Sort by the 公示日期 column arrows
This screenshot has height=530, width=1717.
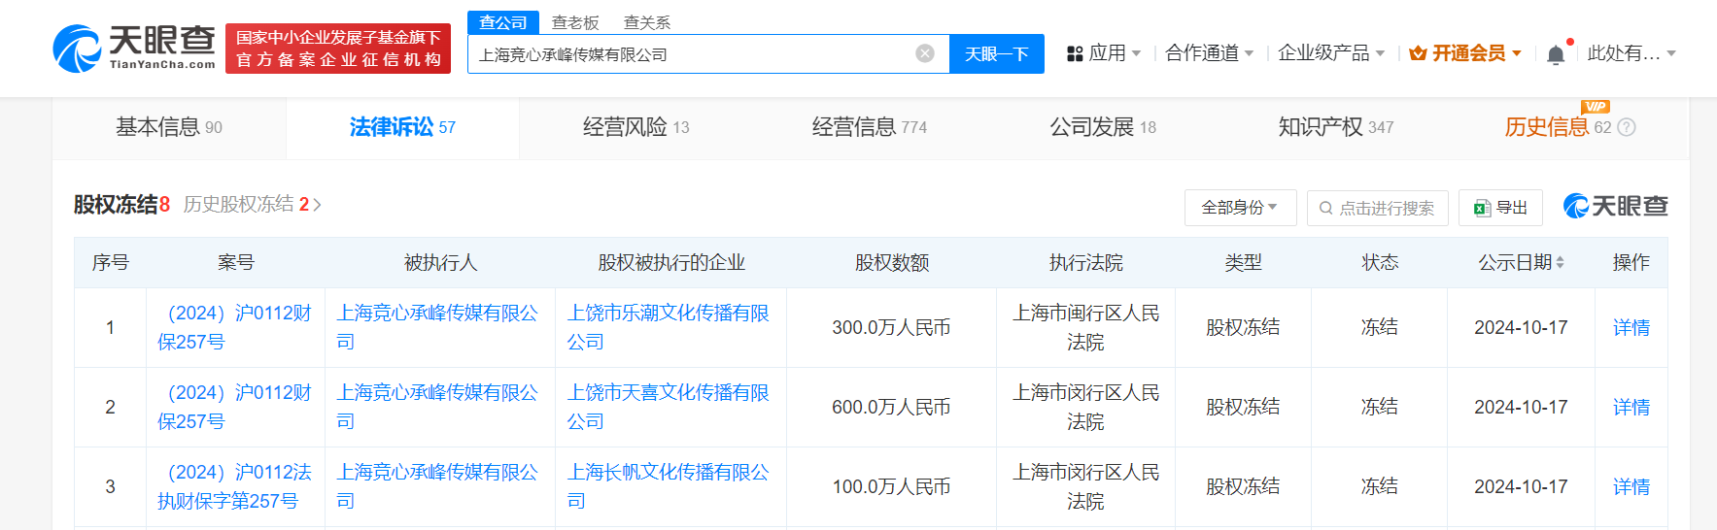[x=1560, y=262]
